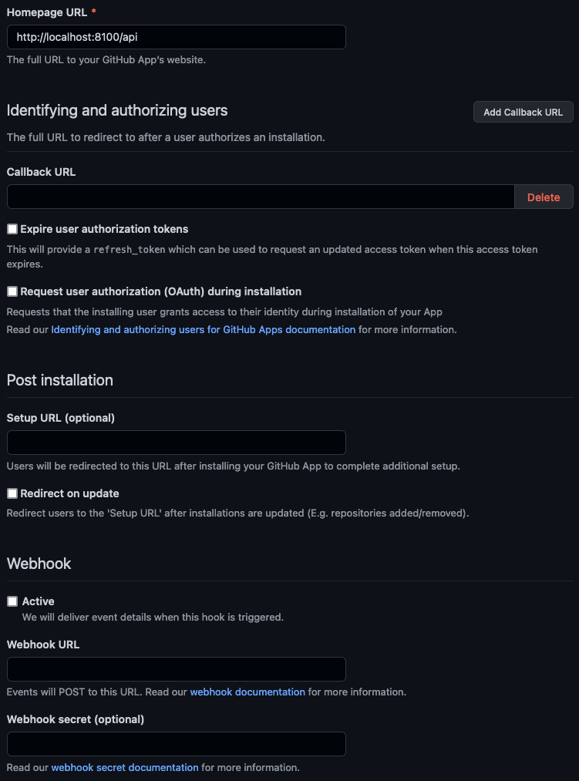
Task: Click the 'Expire user authorization tokens' label text
Action: pos(104,229)
